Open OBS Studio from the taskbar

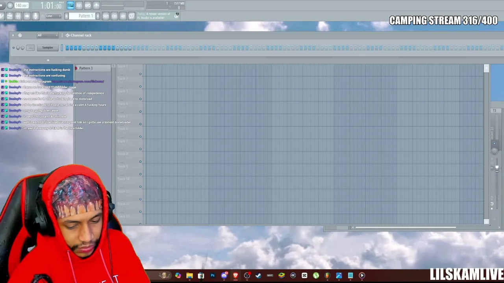click(247, 276)
